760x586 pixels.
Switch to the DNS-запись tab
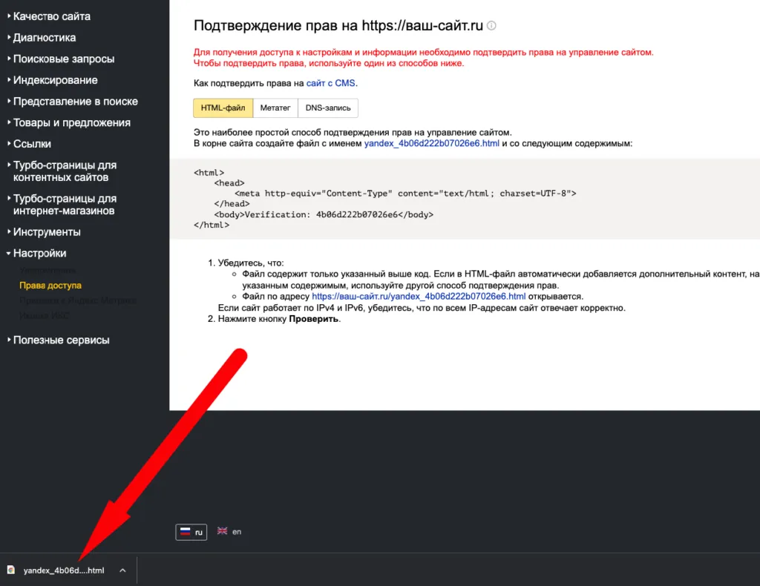328,108
